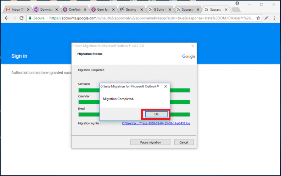Close the Migration Completed popup with its X
Screen dimensions: 281x176
pos(166,87)
